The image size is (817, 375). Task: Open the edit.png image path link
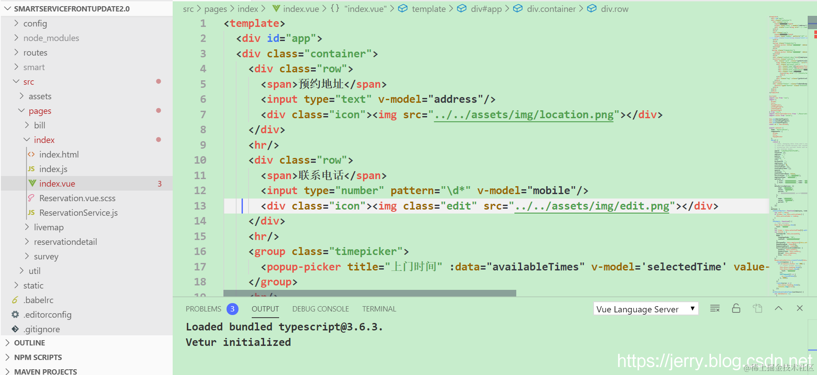click(592, 206)
